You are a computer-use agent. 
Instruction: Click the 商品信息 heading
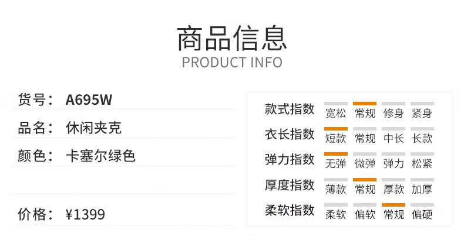coord(231,38)
